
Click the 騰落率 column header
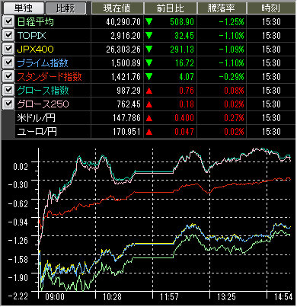pos(221,8)
